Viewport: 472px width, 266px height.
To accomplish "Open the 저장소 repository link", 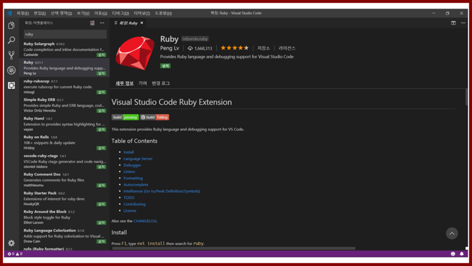I will coord(263,48).
